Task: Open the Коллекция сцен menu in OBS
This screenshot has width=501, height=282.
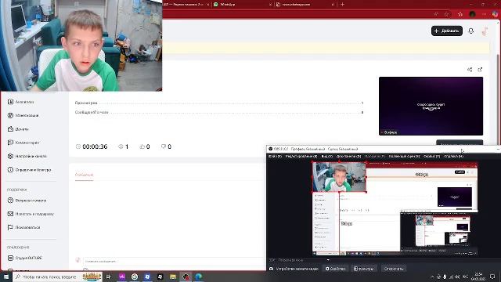Action: pyautogui.click(x=404, y=157)
